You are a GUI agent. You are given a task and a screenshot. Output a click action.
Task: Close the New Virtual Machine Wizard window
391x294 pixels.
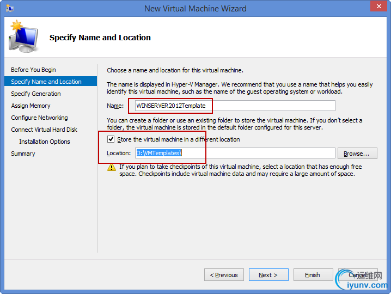coord(378,6)
